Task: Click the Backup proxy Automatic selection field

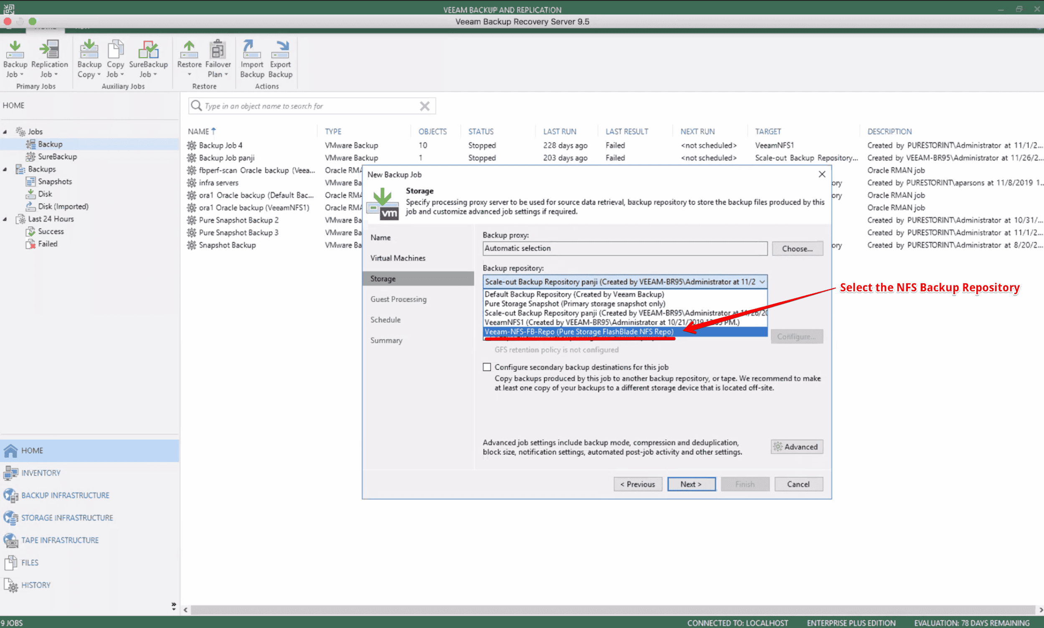Action: click(x=625, y=248)
